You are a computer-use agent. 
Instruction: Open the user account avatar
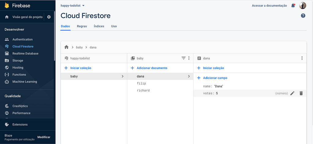303,6
